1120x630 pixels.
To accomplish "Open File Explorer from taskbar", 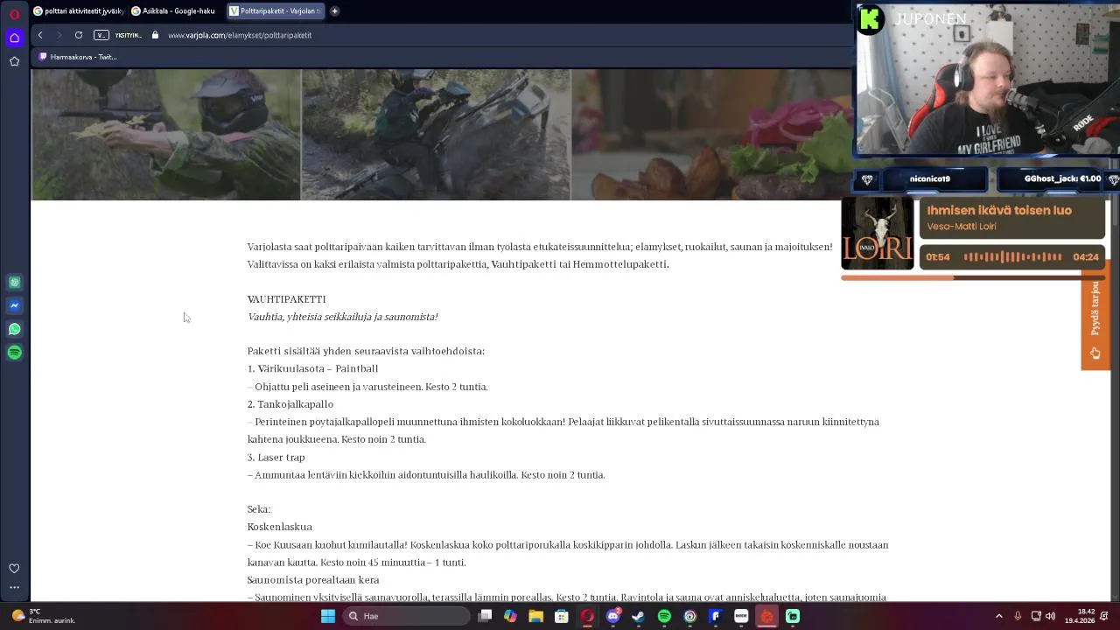I will pos(535,616).
